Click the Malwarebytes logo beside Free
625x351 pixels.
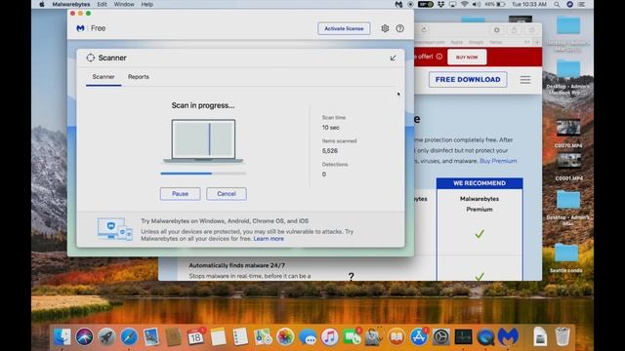(x=80, y=28)
